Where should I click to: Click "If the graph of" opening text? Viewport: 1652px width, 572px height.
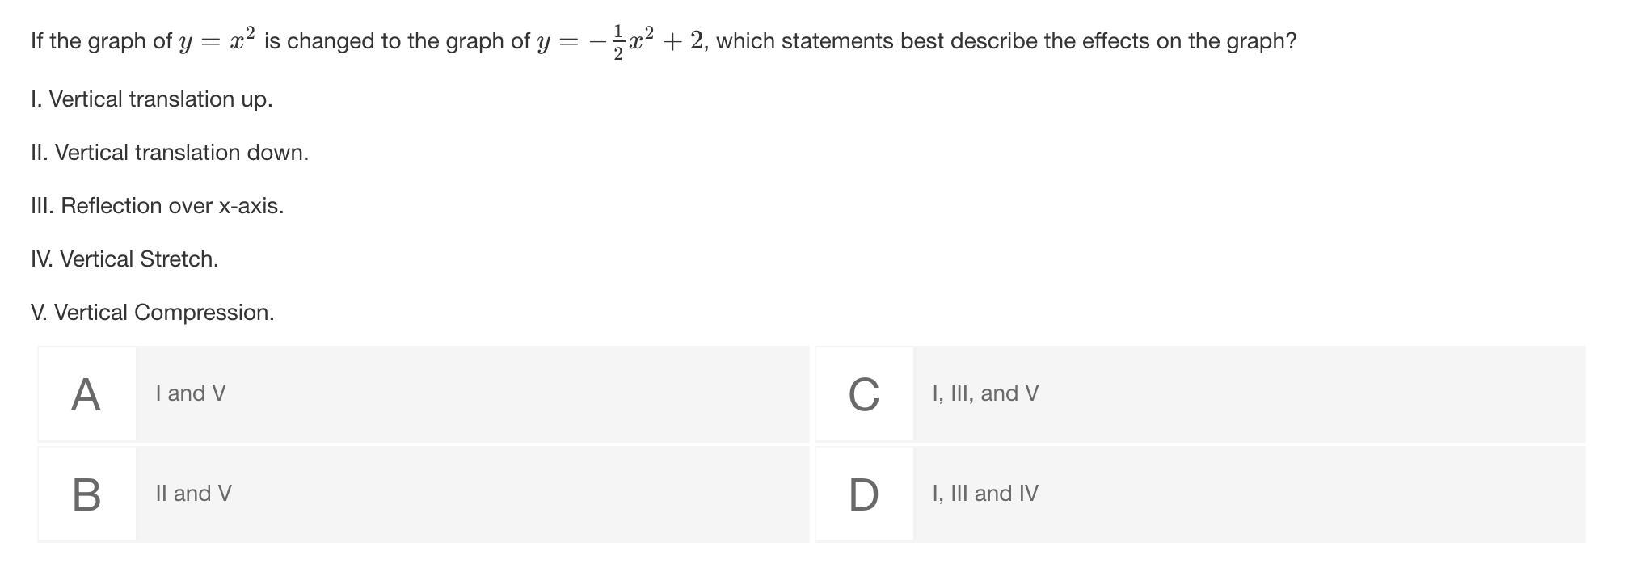tap(101, 41)
